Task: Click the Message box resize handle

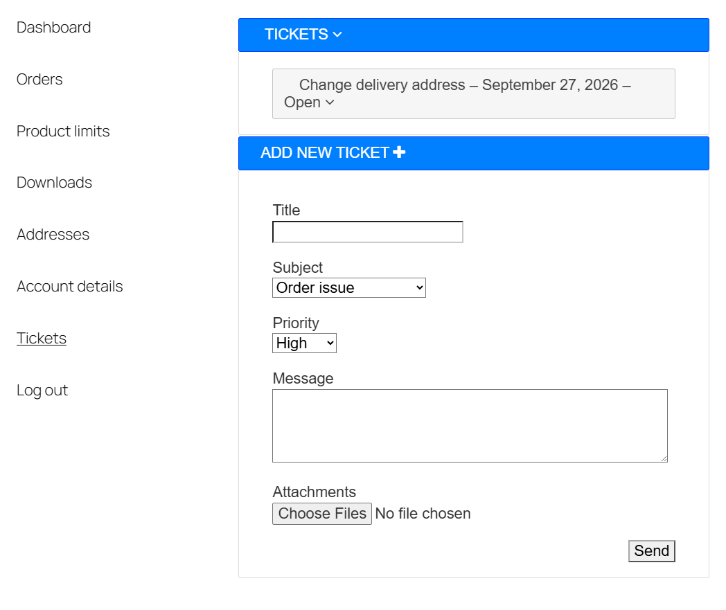Action: 664,458
